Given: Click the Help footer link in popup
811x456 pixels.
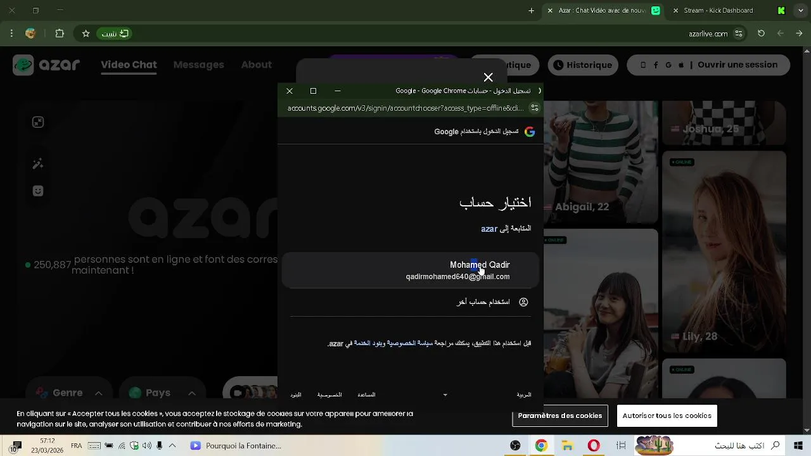Looking at the screenshot, I should coord(367,395).
